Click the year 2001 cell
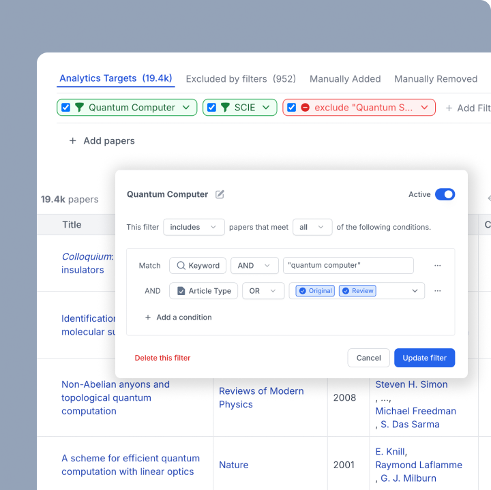 pyautogui.click(x=344, y=465)
